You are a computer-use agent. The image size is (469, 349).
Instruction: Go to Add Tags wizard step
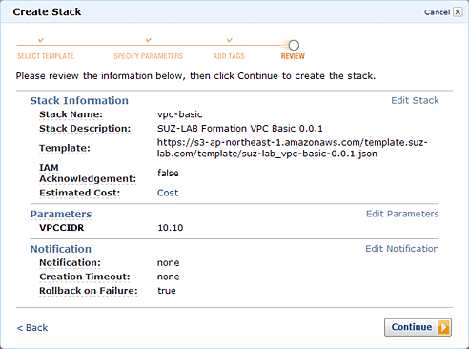pyautogui.click(x=229, y=56)
